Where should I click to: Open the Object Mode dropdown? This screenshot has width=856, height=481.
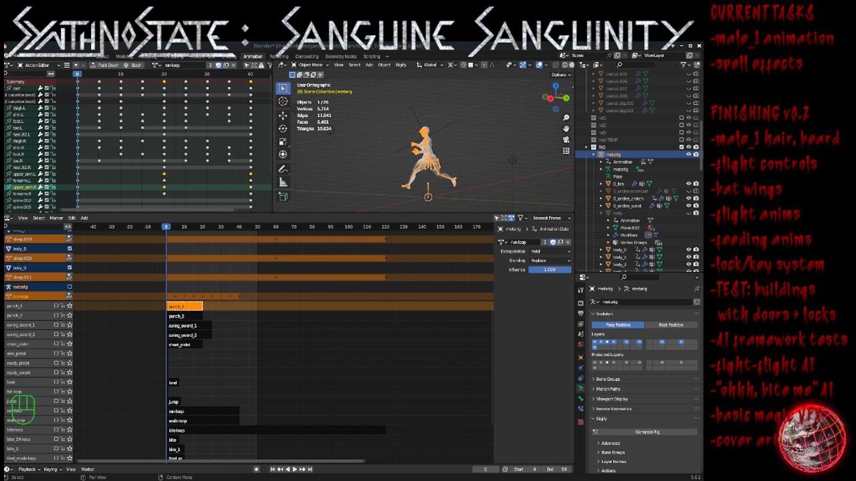pyautogui.click(x=311, y=65)
